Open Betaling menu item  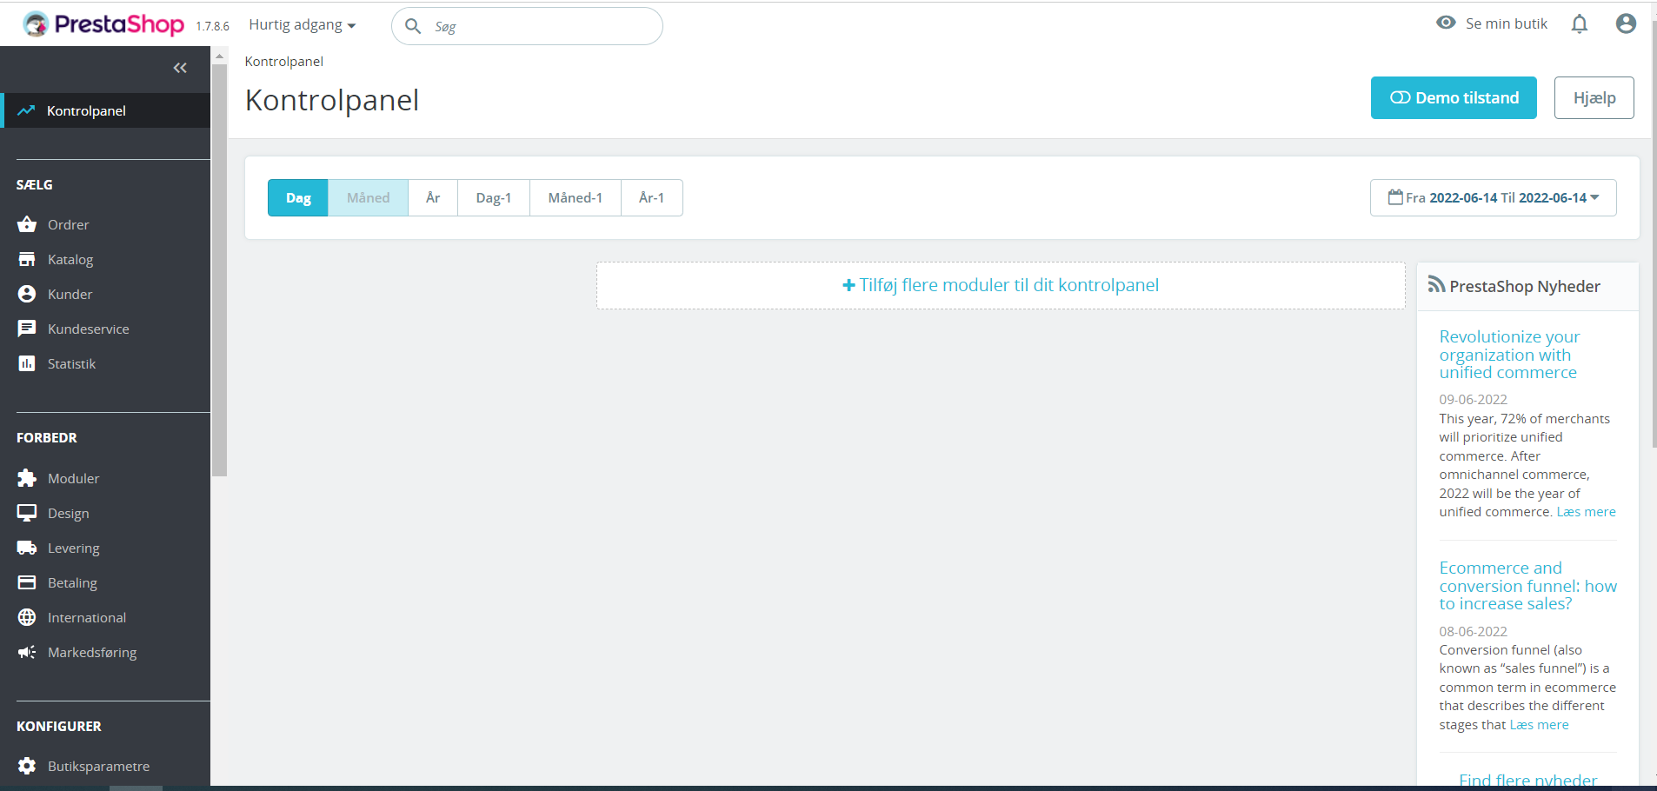point(105,582)
